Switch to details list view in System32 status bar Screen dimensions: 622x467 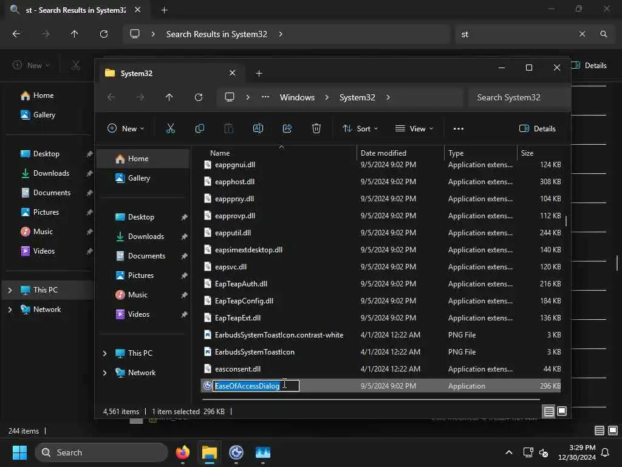549,412
